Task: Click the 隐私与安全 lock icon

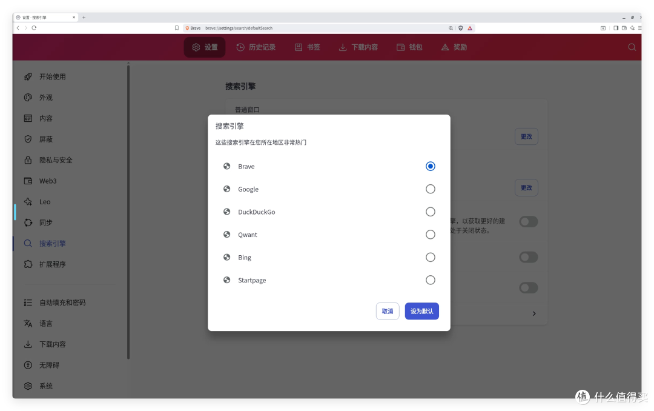Action: (x=28, y=160)
